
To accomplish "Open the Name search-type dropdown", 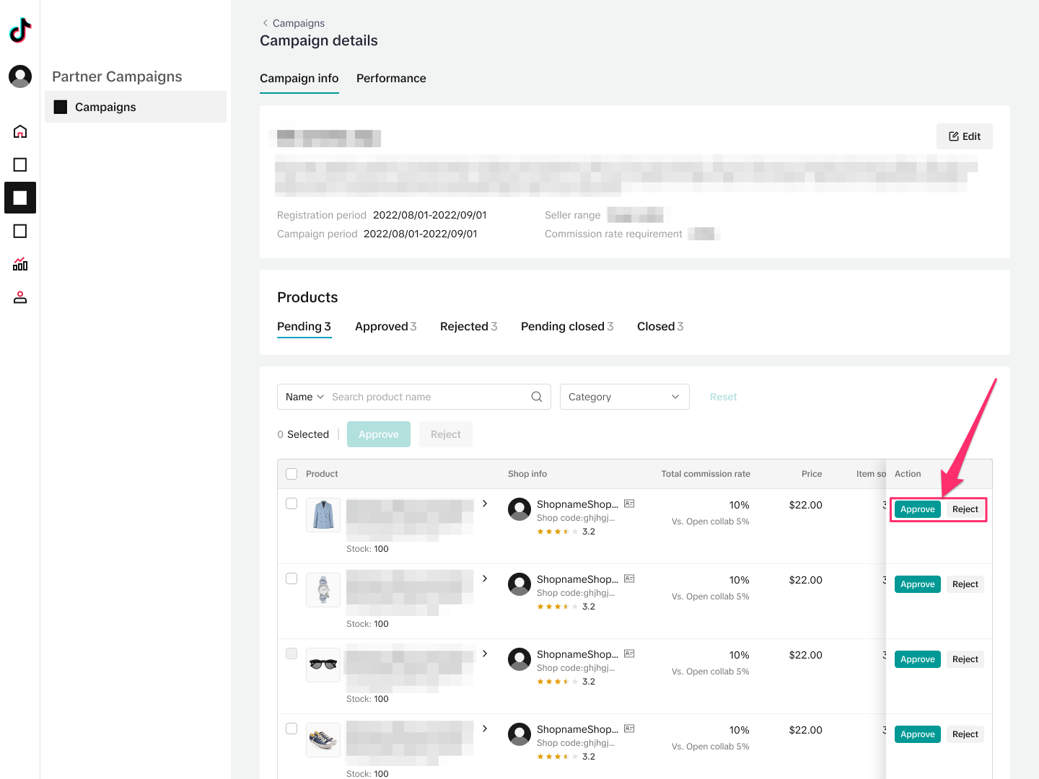I will point(304,397).
